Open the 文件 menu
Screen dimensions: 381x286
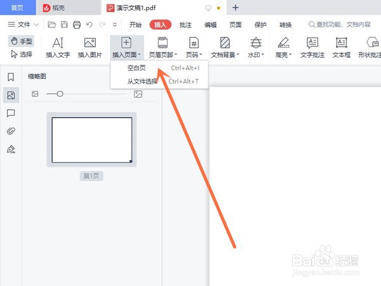(23, 25)
